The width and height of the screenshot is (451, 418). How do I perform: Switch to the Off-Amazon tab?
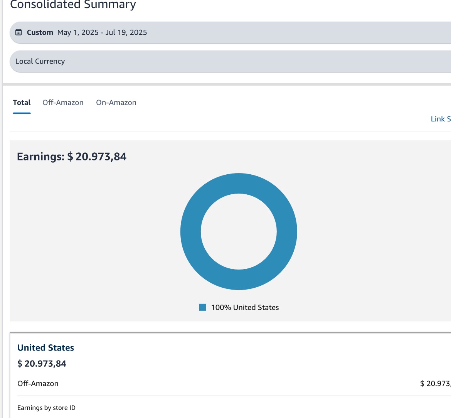click(x=63, y=103)
